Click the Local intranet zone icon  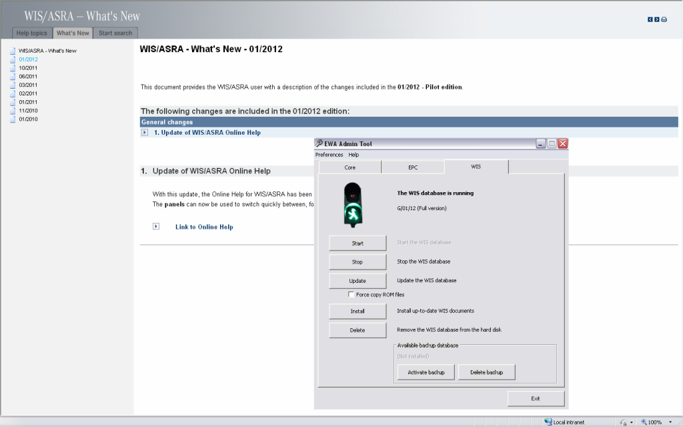pyautogui.click(x=548, y=422)
